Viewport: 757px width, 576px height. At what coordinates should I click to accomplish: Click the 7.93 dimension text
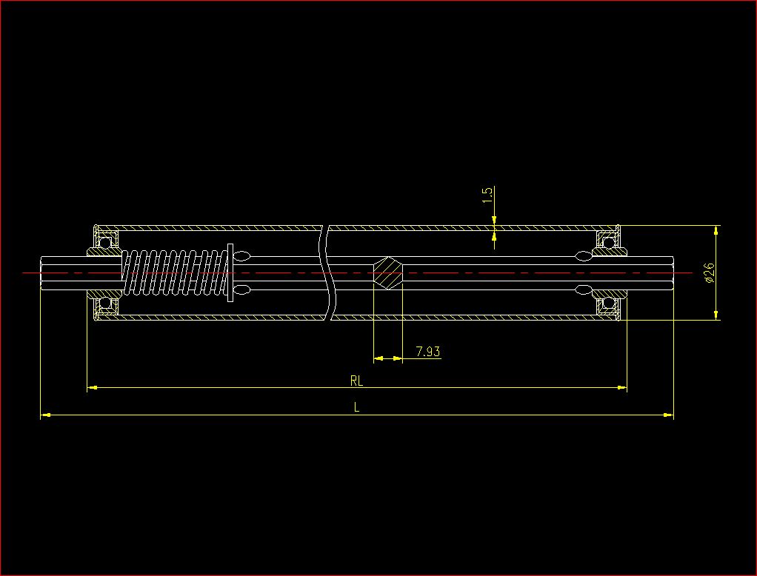(427, 352)
